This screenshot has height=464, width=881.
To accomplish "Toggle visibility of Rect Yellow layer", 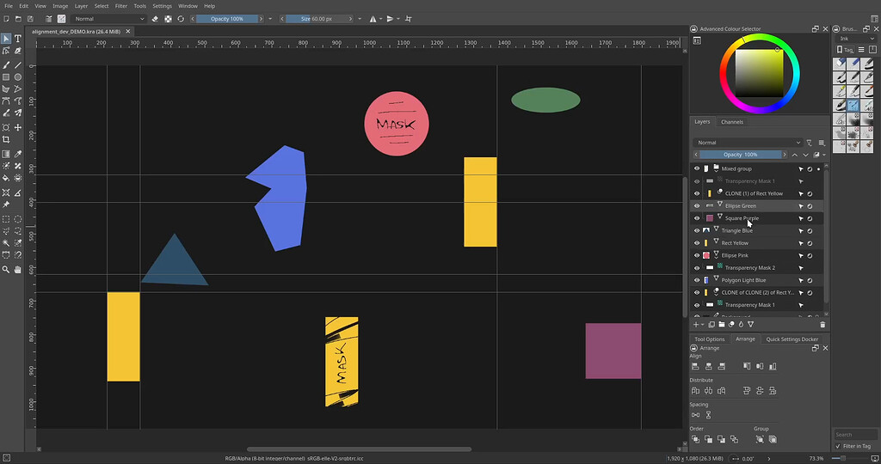I will 697,243.
